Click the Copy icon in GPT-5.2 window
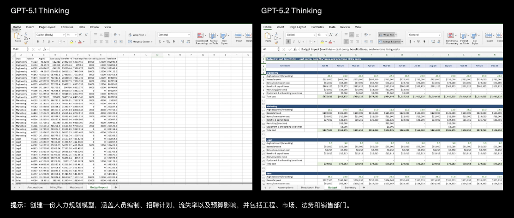The image size is (514, 218). pos(276,38)
